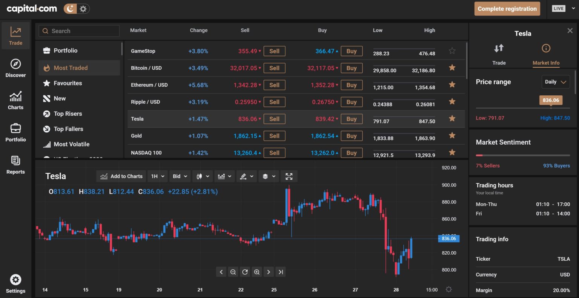
Task: Open chart settings gear near time axis
Action: 449,289
